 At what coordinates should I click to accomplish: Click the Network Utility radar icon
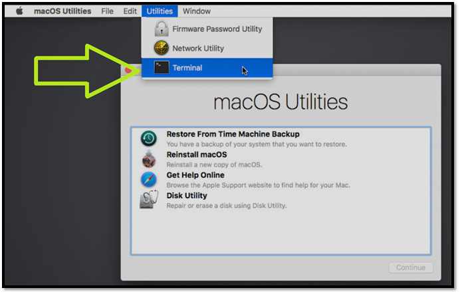coord(162,48)
